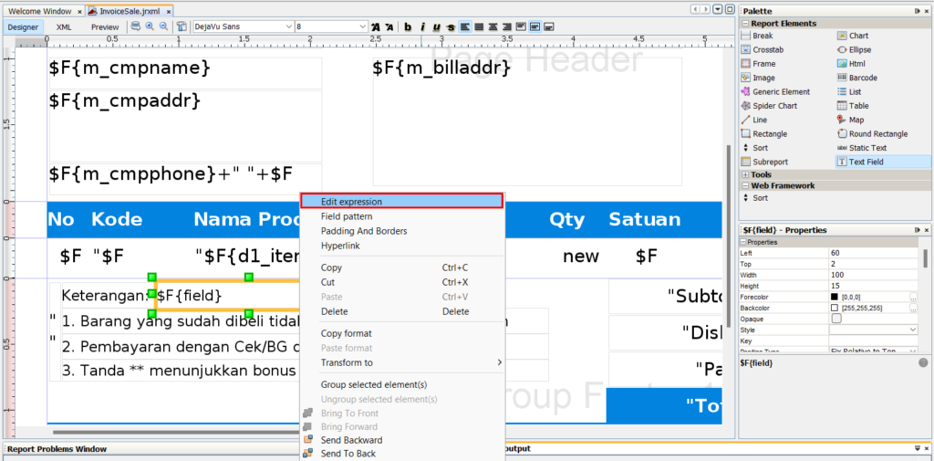Toggle bold text formatting
This screenshot has width=934, height=461.
coord(409,26)
